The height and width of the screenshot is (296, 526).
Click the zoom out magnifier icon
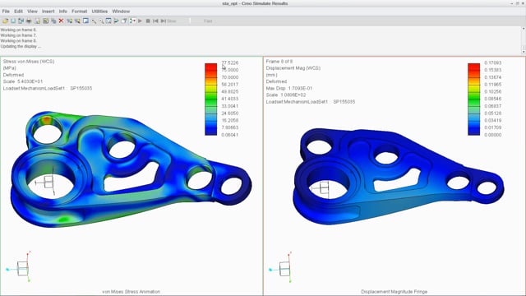click(x=101, y=21)
